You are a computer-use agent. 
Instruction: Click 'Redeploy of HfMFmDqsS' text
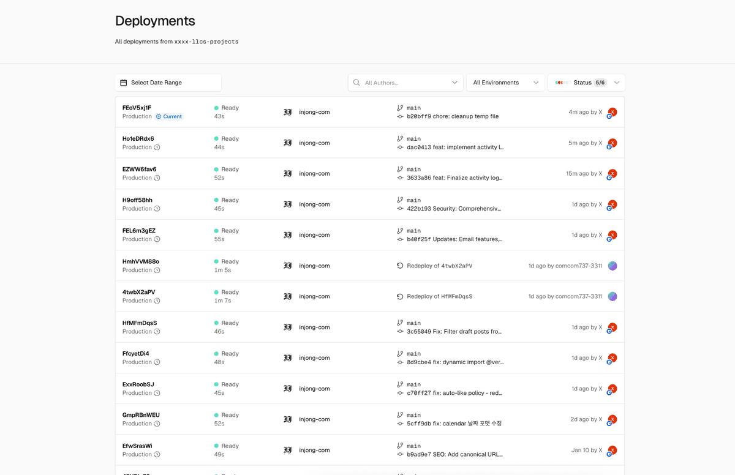(x=439, y=296)
